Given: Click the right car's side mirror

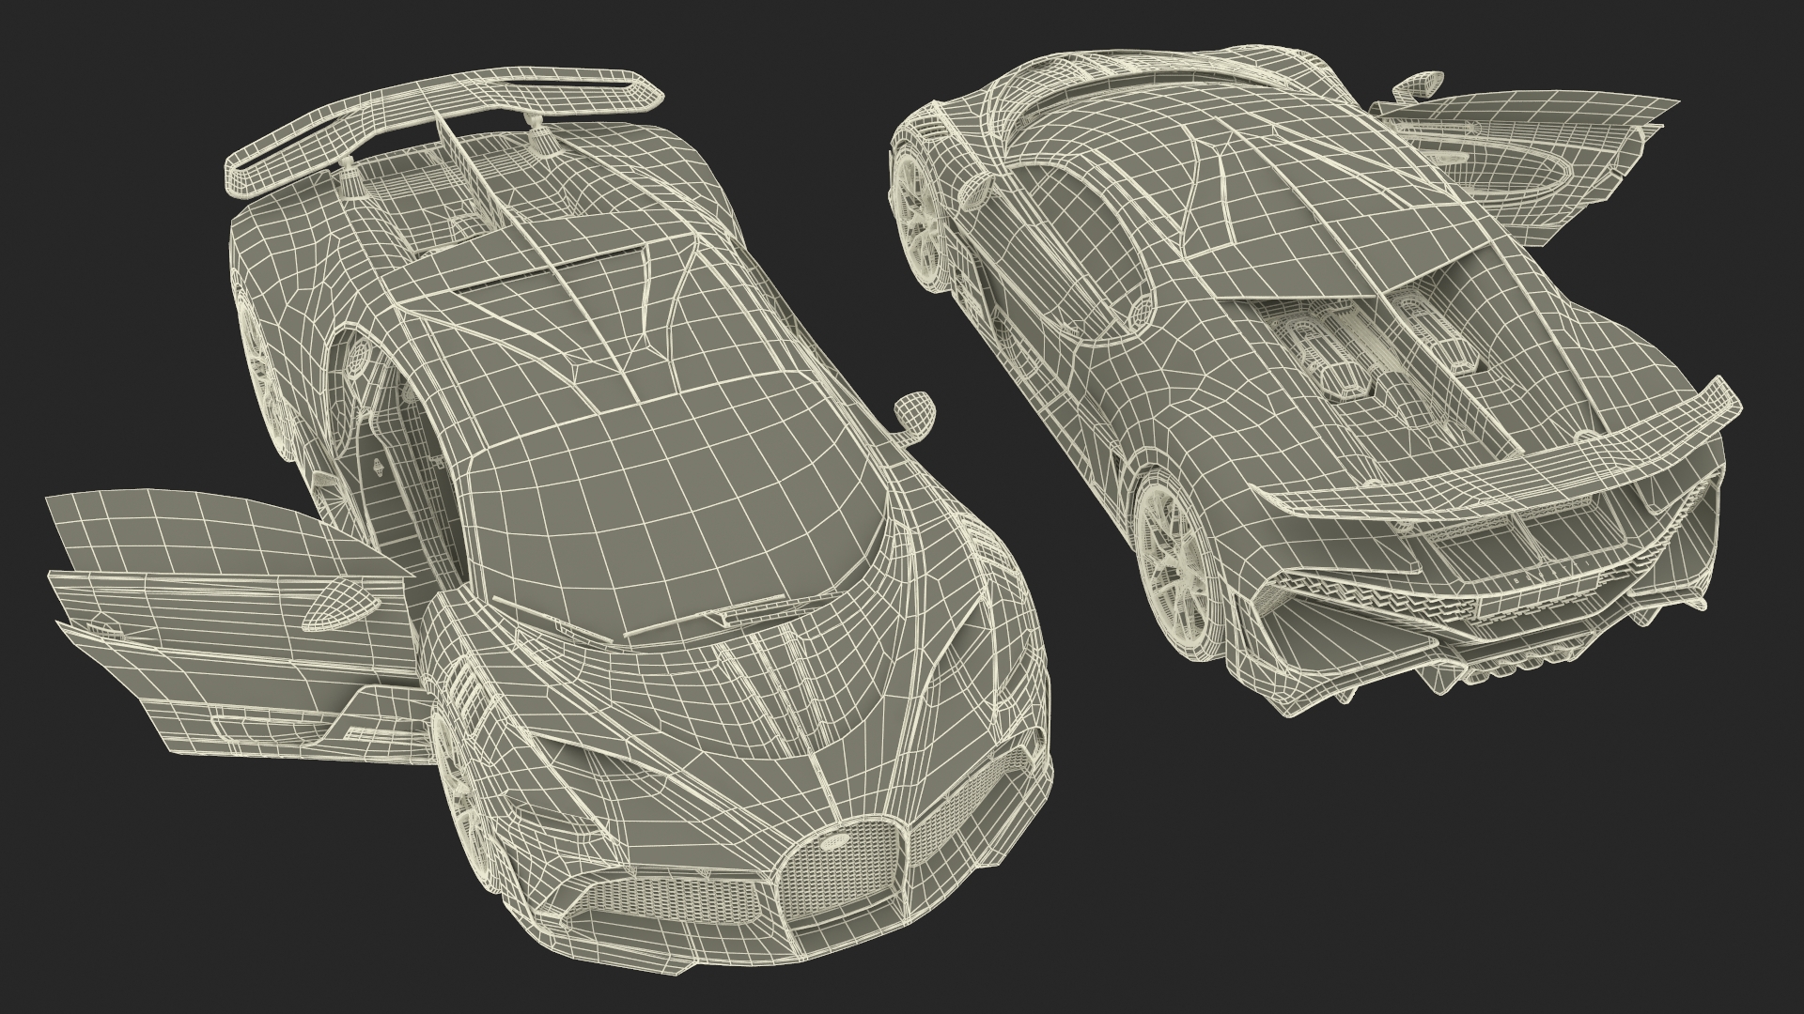Looking at the screenshot, I should click(1419, 84).
